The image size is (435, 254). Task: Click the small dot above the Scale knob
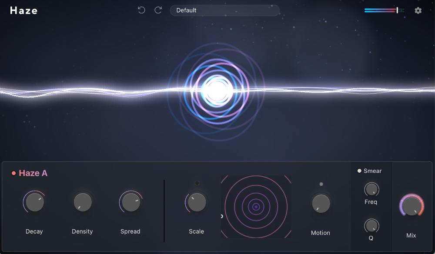196,183
